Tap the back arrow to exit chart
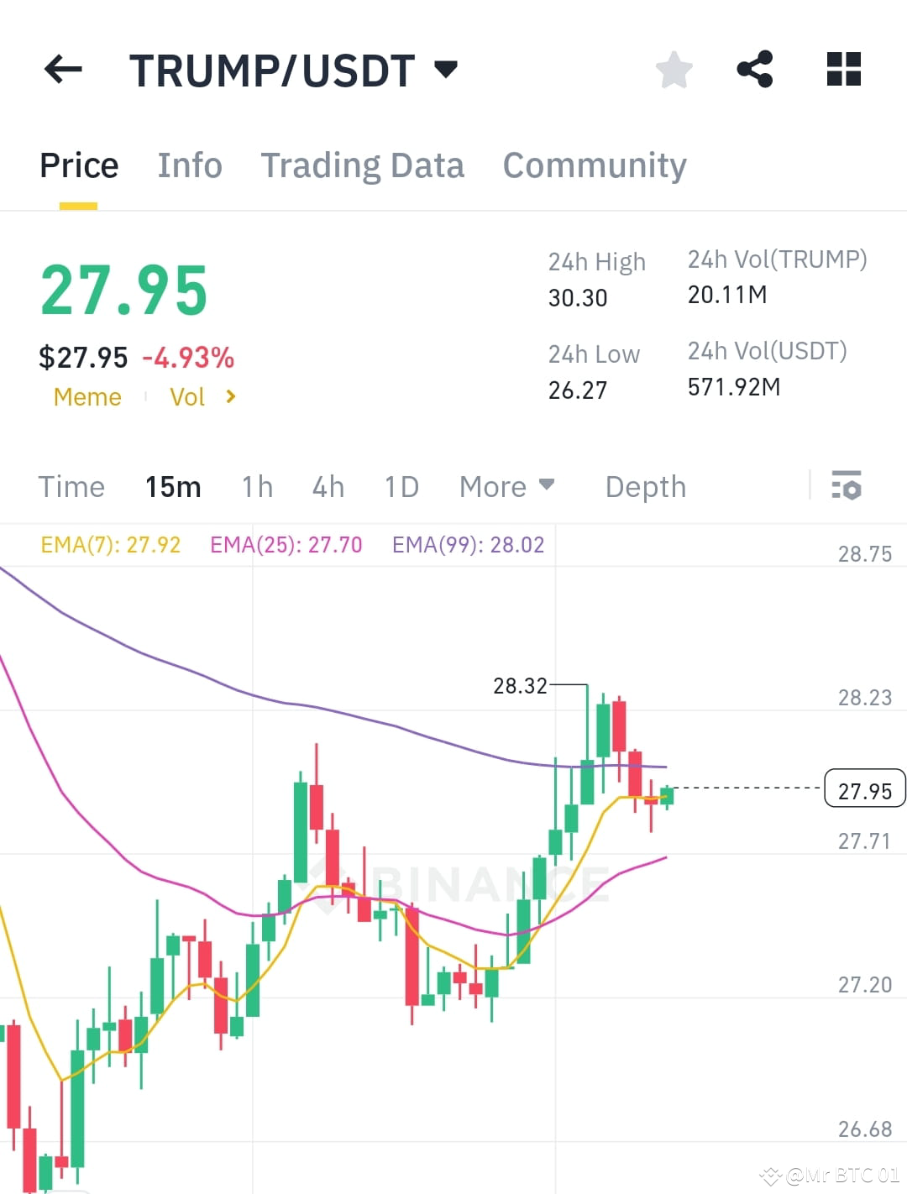This screenshot has width=907, height=1194. (x=63, y=70)
